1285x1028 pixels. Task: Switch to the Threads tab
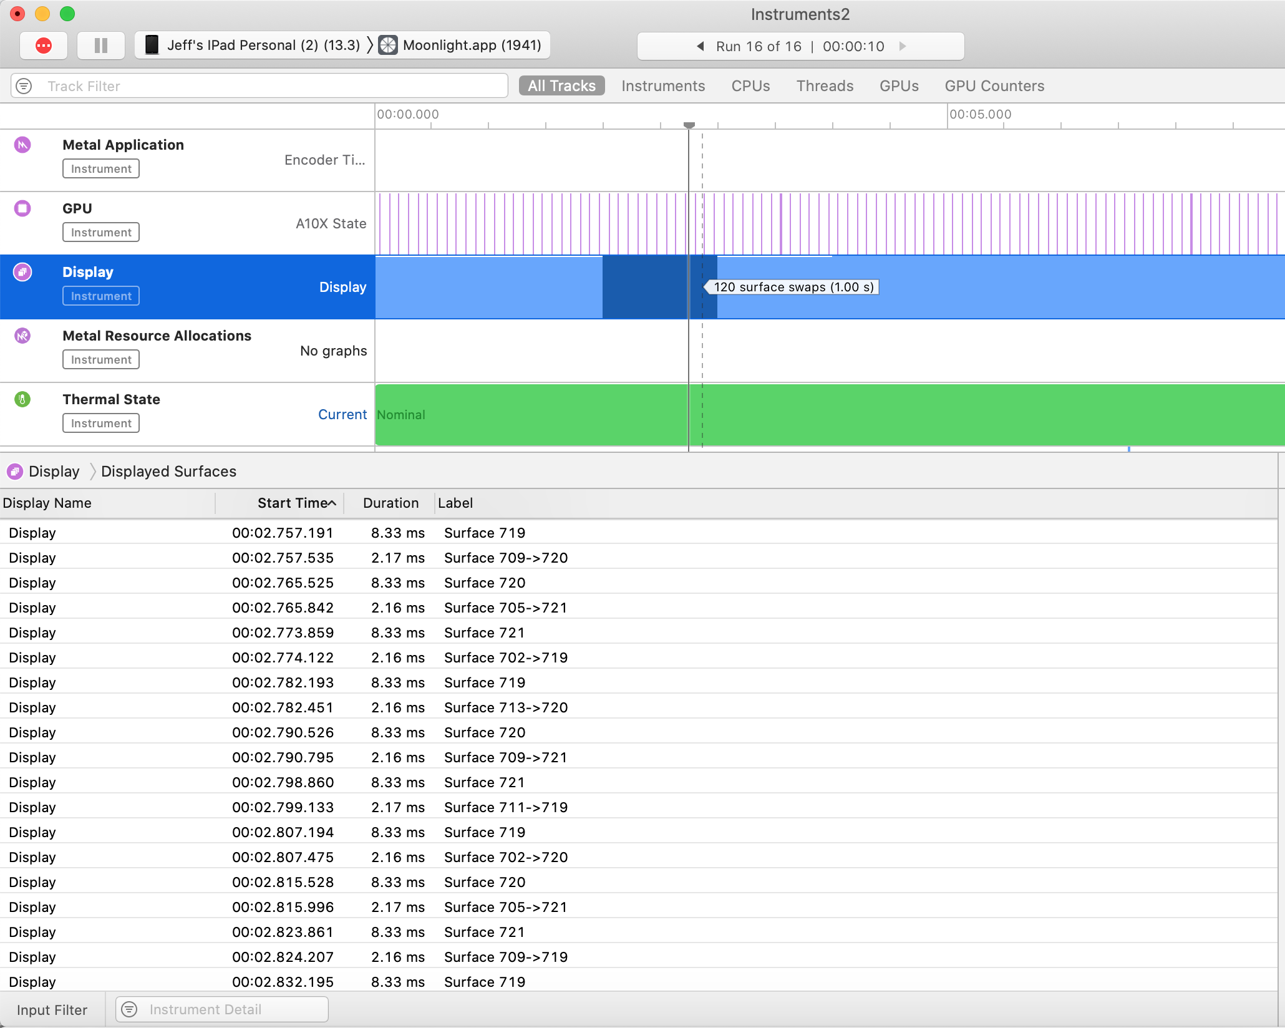825,86
